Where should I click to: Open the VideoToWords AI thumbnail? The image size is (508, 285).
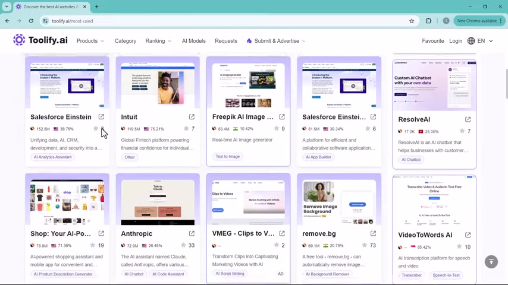(x=434, y=202)
